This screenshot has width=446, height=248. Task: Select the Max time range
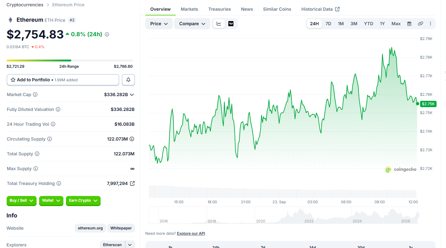tap(396, 24)
